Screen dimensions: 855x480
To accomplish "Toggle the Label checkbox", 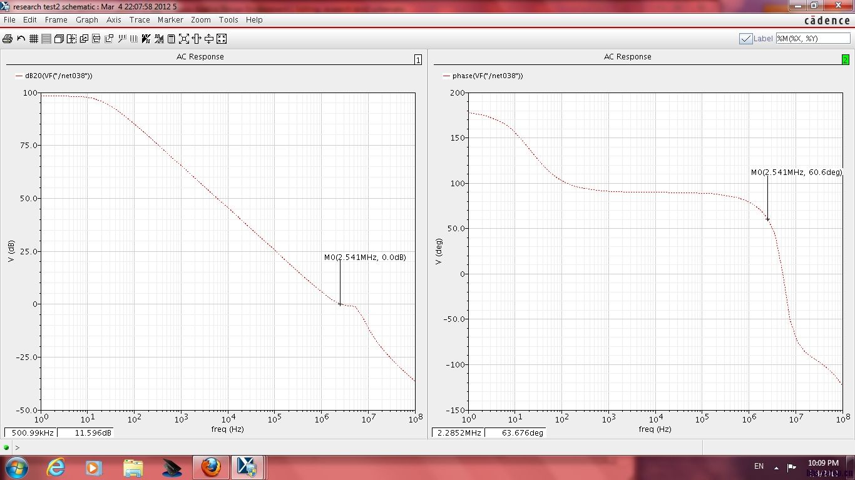I will pyautogui.click(x=745, y=39).
